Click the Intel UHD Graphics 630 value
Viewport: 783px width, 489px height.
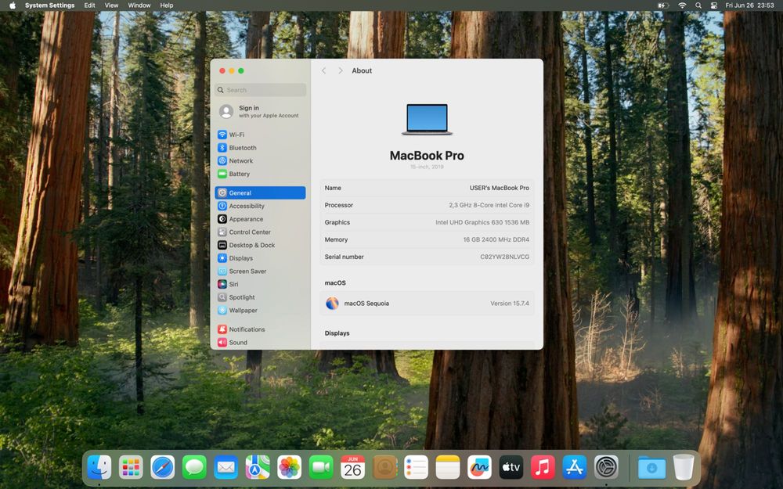tap(482, 222)
